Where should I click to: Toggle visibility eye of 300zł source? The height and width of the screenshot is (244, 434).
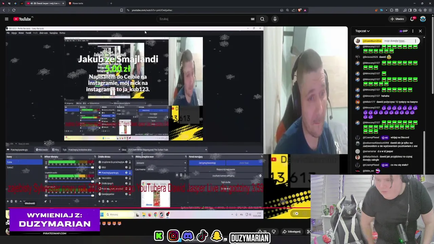[126, 167]
